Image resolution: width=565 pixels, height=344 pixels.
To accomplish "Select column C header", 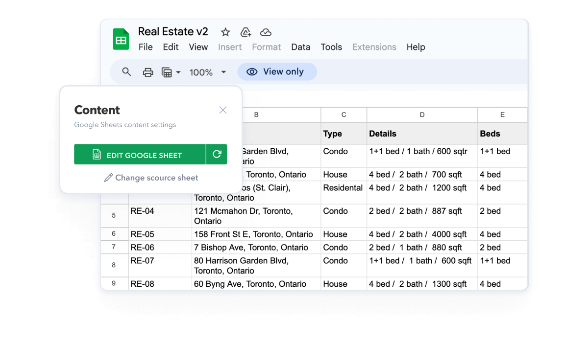I will (x=344, y=115).
